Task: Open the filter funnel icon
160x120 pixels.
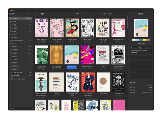Action: (x=105, y=14)
